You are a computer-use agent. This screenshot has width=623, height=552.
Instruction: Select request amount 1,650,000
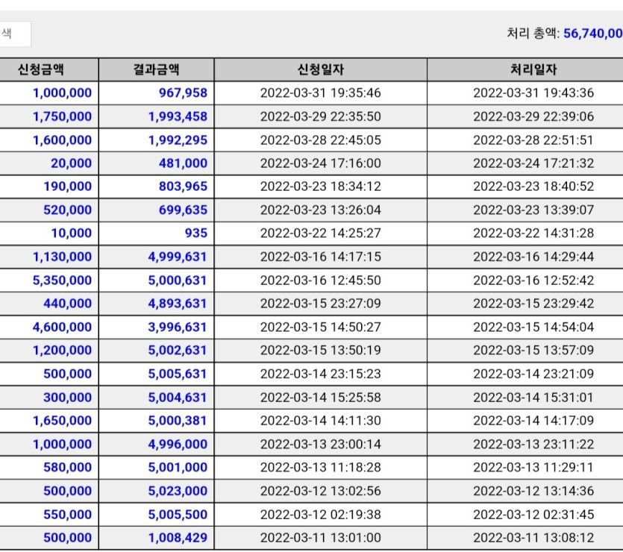62,421
